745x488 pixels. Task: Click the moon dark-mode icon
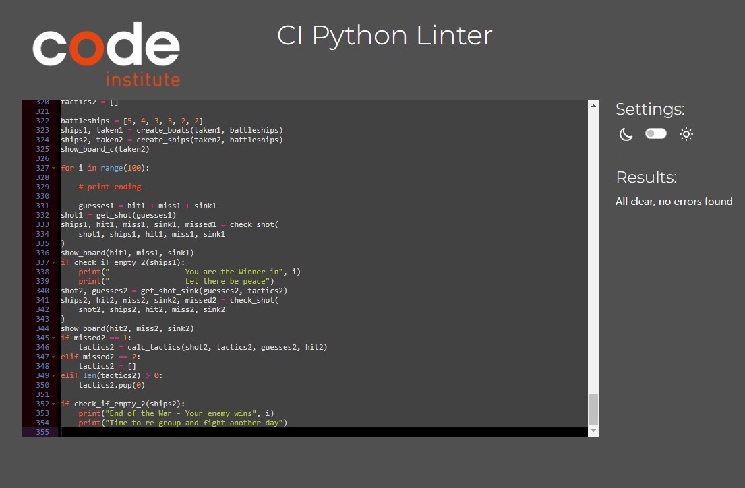(x=626, y=135)
